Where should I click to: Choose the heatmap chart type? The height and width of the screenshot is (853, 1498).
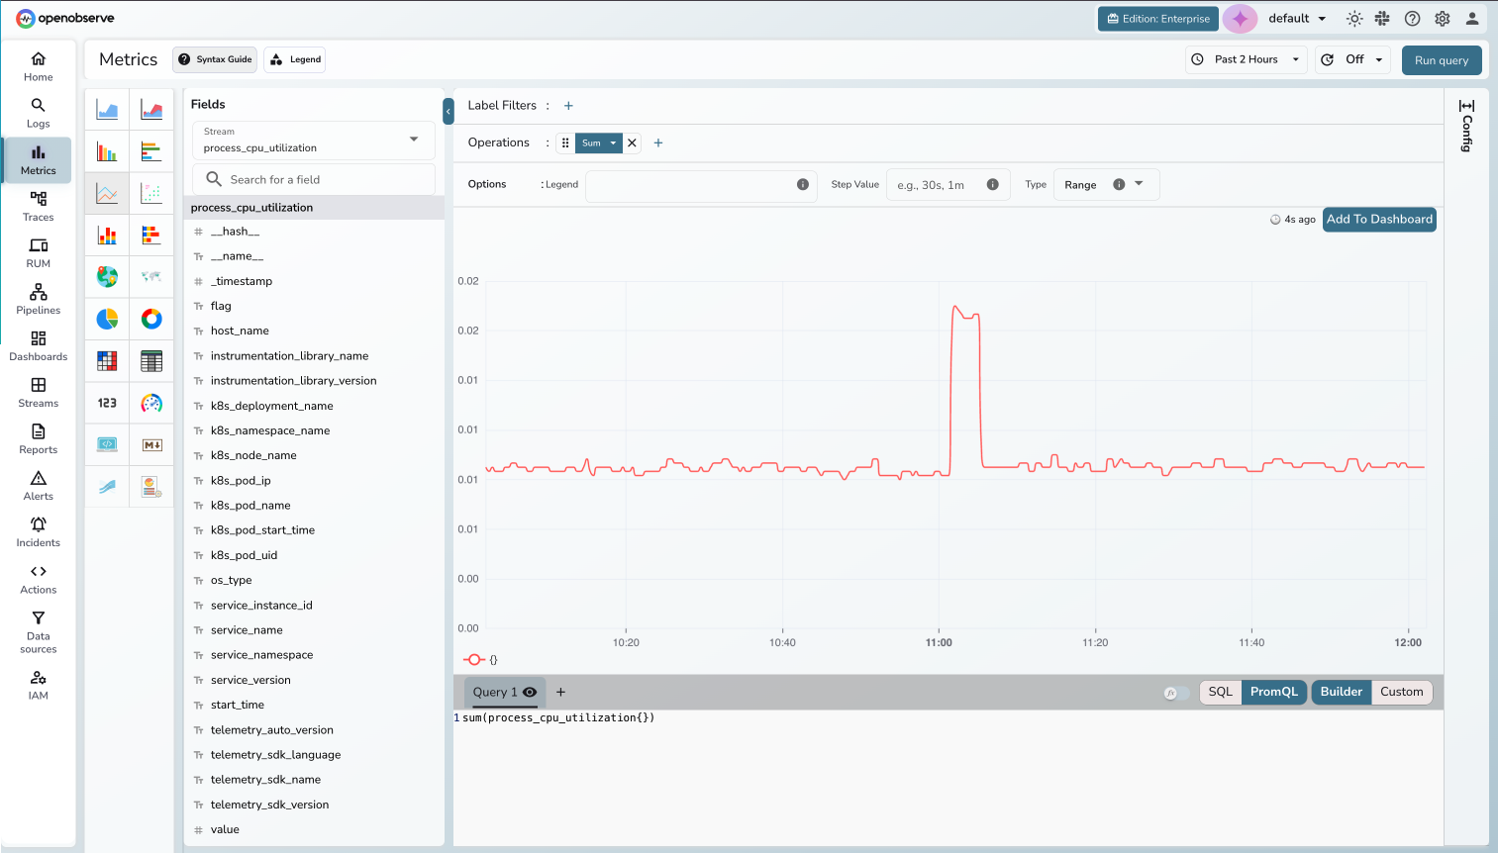click(x=106, y=360)
